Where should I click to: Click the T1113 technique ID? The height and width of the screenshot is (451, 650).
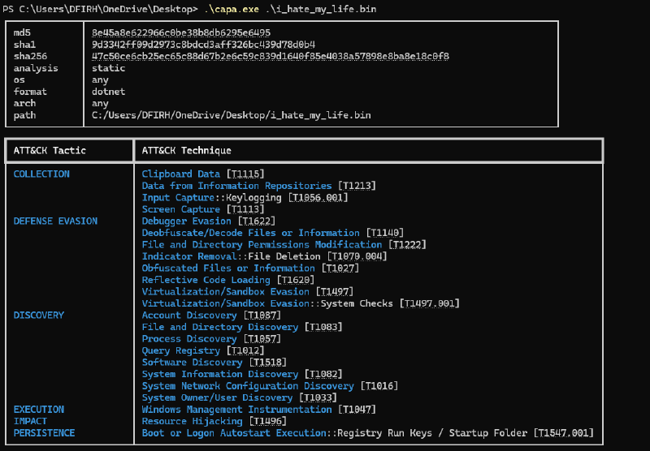pos(245,209)
